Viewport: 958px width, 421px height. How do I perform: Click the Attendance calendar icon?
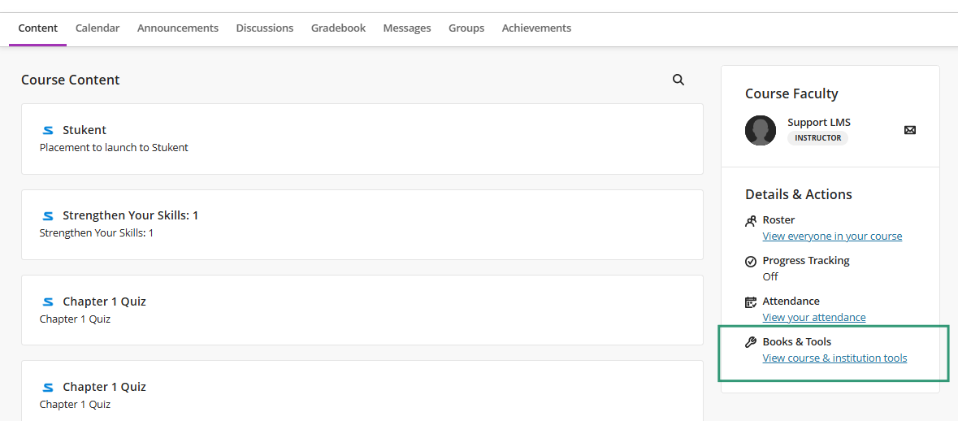(751, 302)
